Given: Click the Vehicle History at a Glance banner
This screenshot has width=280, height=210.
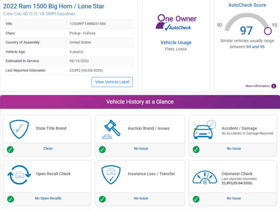Looking at the screenshot, I should [x=140, y=102].
